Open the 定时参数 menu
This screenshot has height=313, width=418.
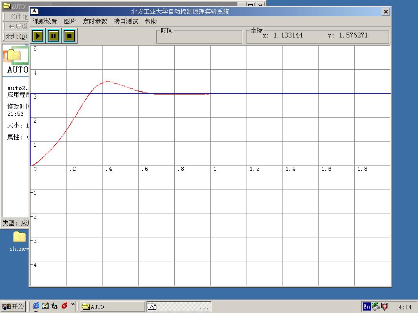[95, 21]
